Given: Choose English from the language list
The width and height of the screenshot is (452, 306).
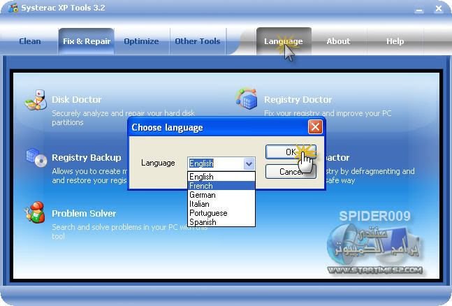Looking at the screenshot, I should pos(221,177).
